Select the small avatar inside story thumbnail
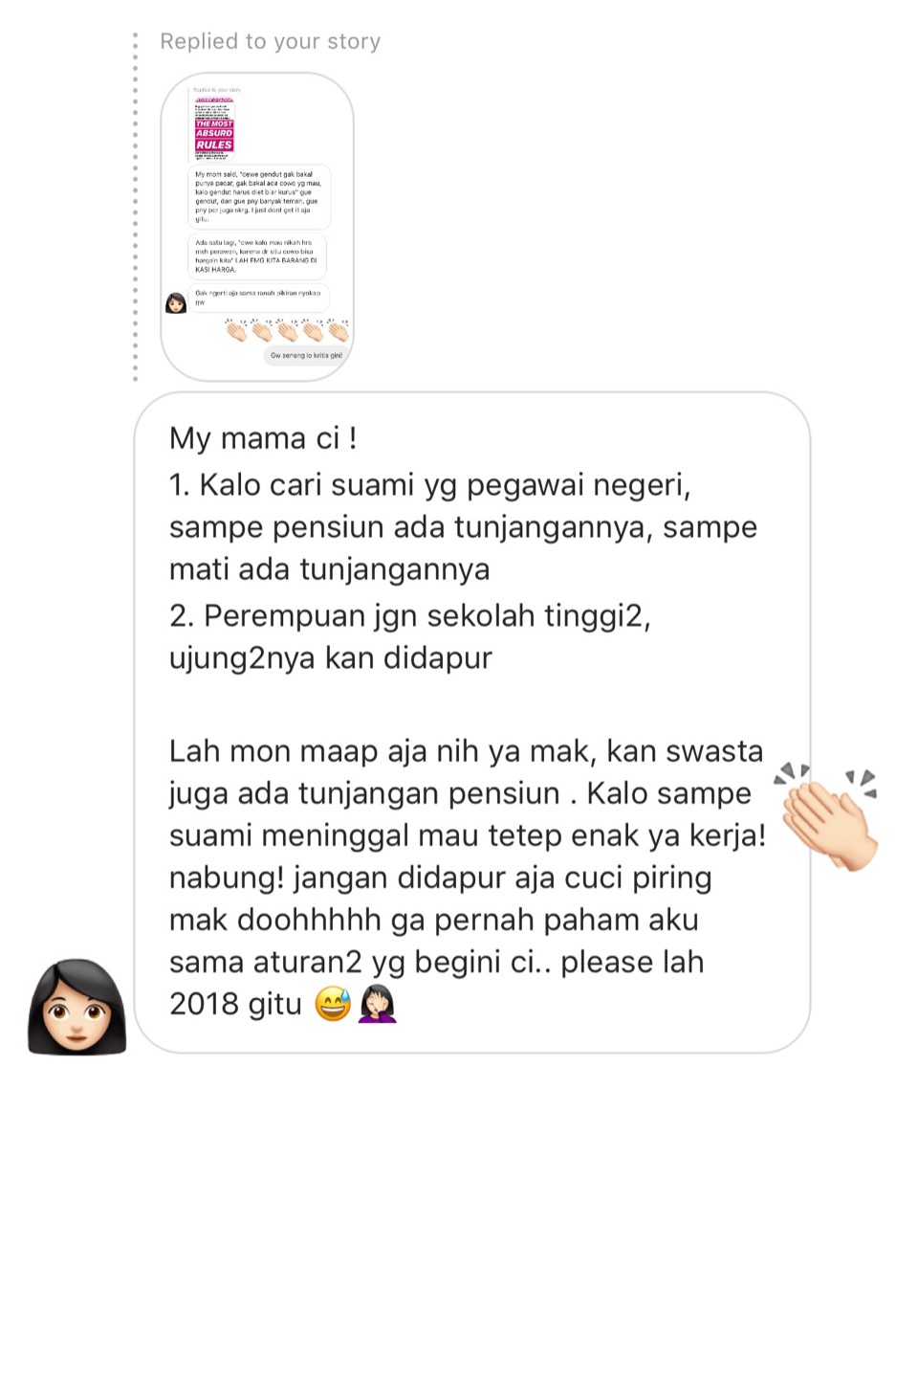This screenshot has width=918, height=1378. (x=176, y=303)
